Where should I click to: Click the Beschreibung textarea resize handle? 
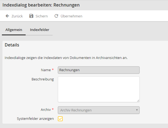(x=138, y=101)
